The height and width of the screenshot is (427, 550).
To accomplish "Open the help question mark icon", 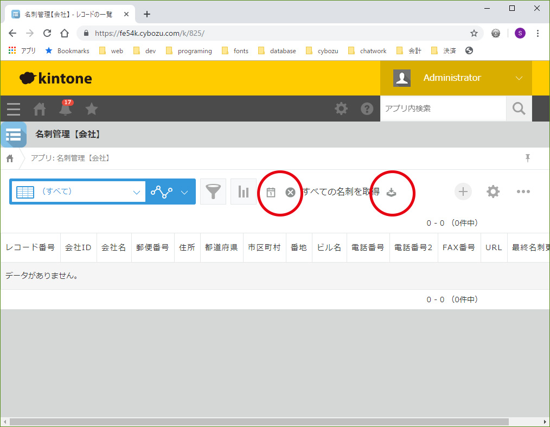I will coord(367,109).
